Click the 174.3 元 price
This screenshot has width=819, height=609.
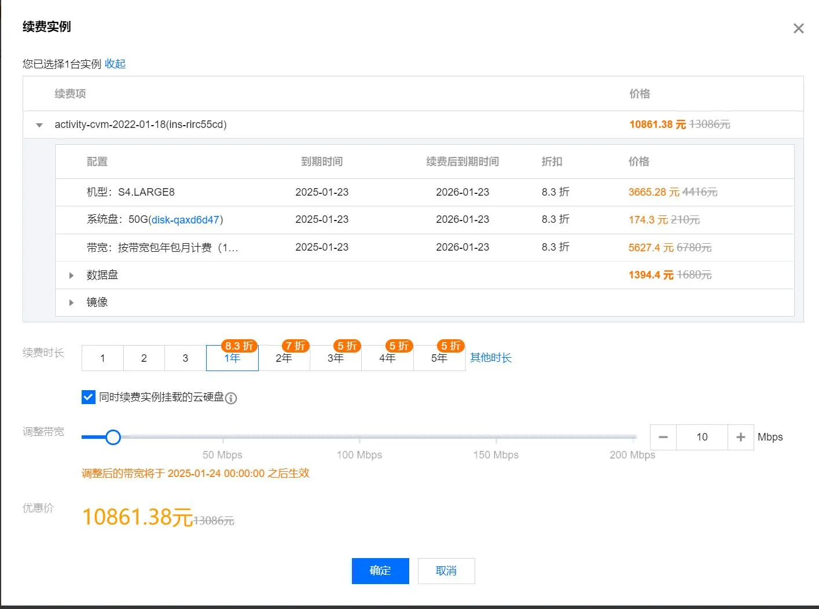pyautogui.click(x=648, y=220)
